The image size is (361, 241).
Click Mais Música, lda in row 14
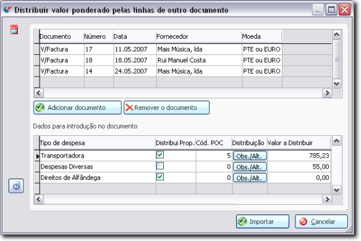pyautogui.click(x=199, y=71)
